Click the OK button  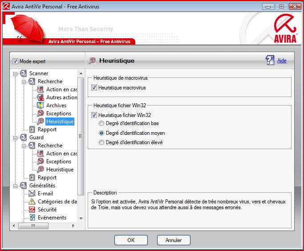point(131,240)
